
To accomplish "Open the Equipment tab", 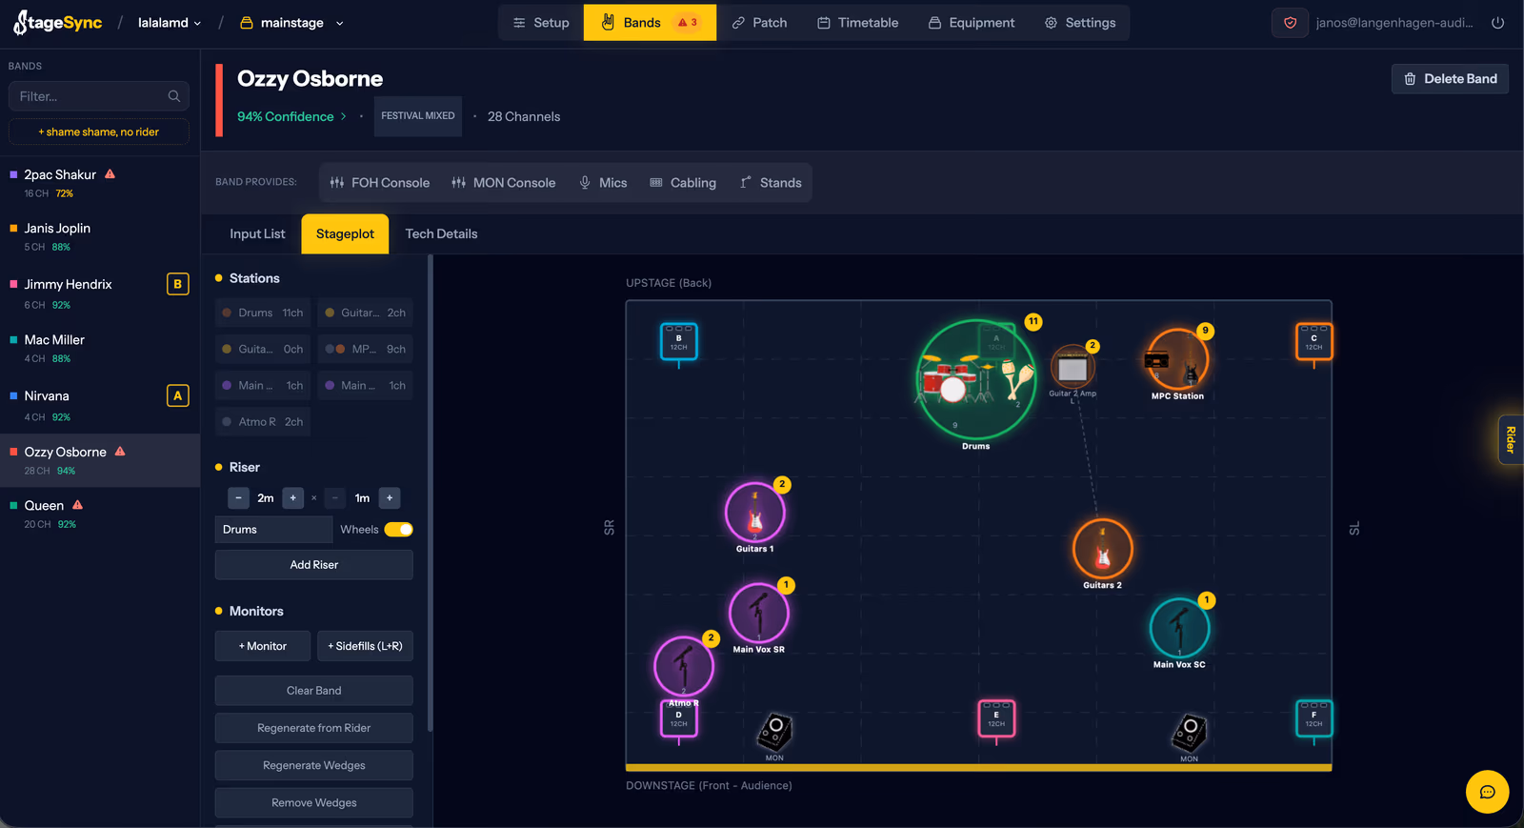I will [x=972, y=23].
